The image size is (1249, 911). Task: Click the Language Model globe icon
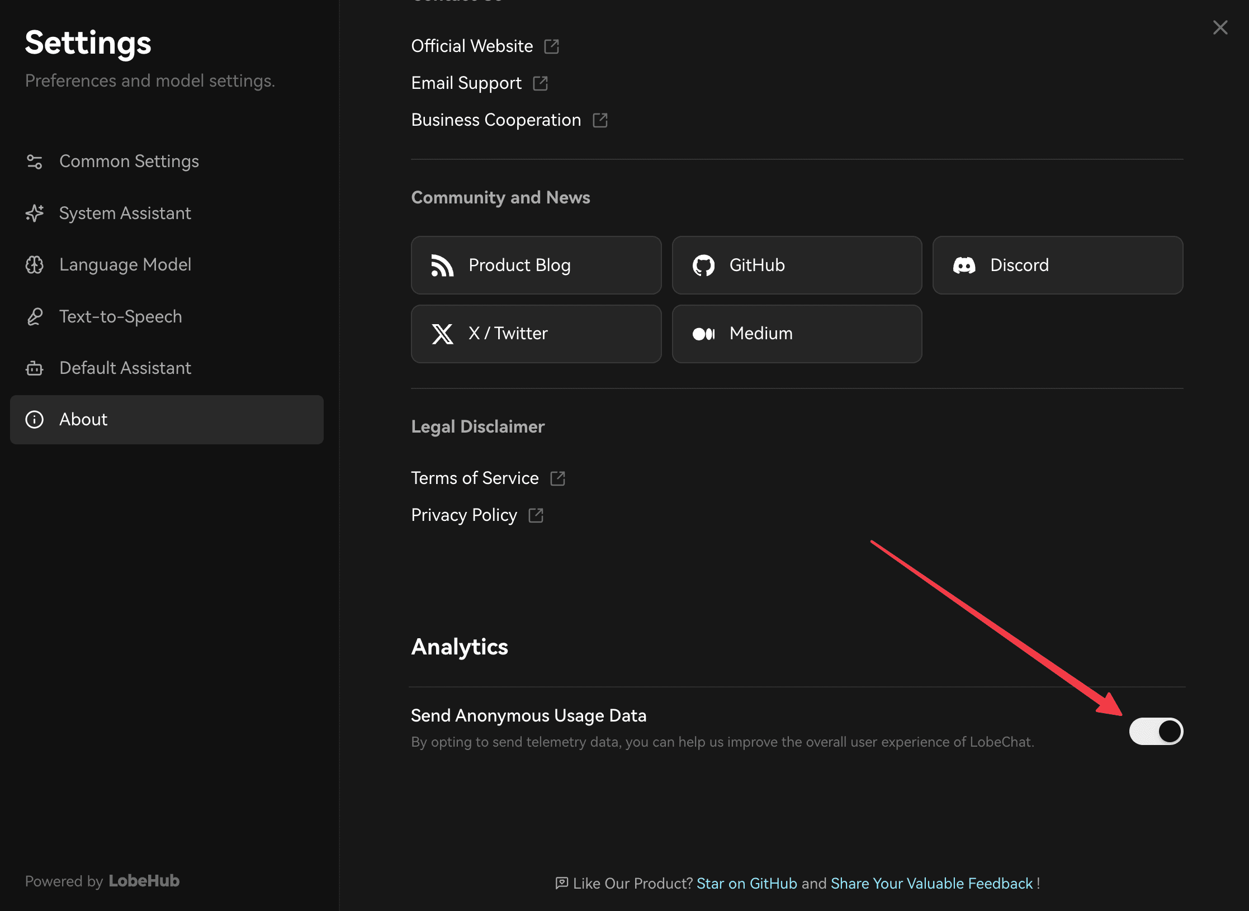click(35, 265)
